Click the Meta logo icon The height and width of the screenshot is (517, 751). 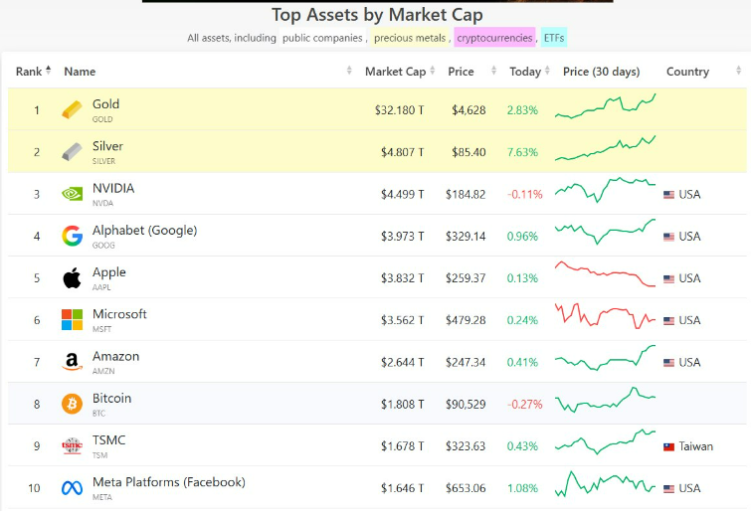tap(72, 488)
